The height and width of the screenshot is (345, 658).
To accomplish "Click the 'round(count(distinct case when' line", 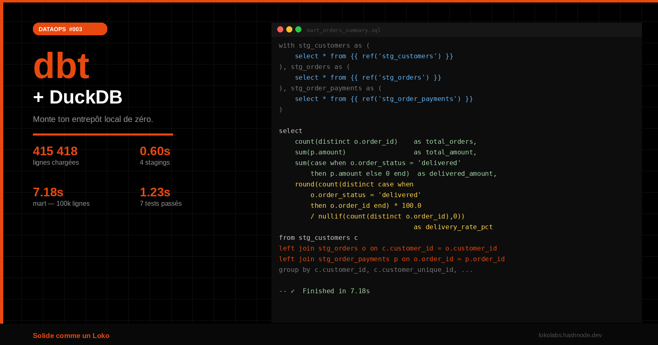I will 354,184.
